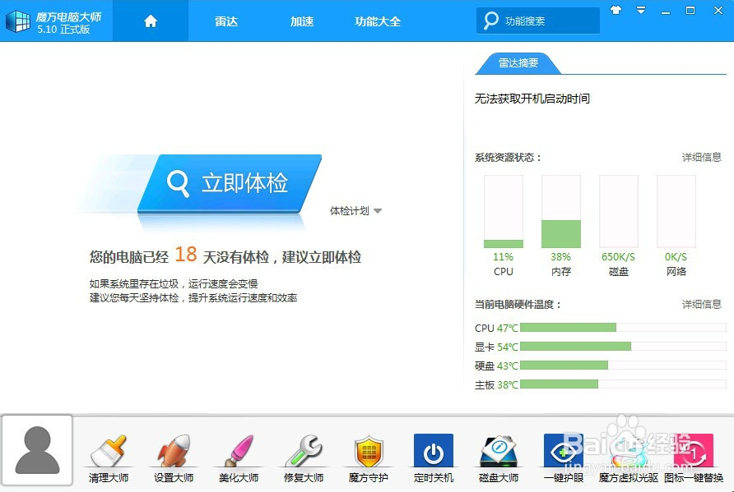
Task: Open 魔方守护 protection shield
Action: coord(368,457)
